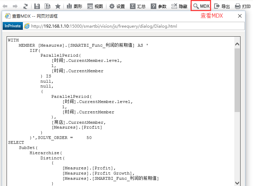
Task: Open the 图形 chart settings
Action: [x=75, y=6]
